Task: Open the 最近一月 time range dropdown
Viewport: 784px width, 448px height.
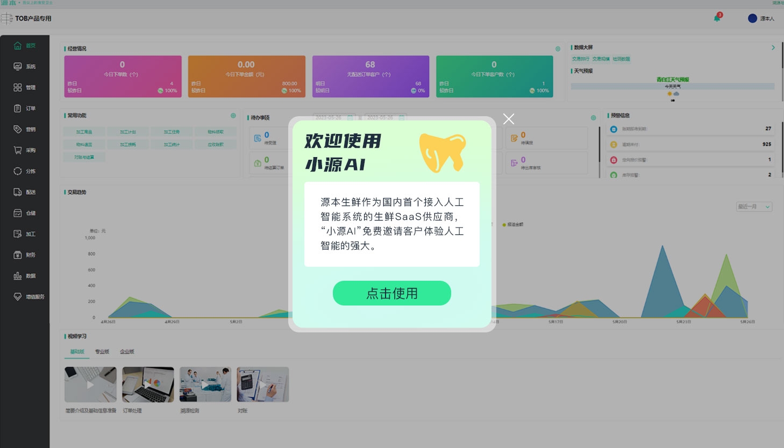Action: point(754,207)
